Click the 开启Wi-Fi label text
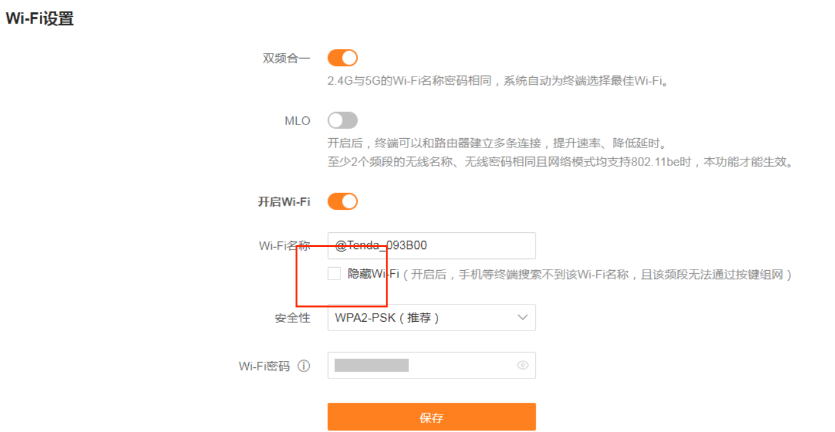 pos(284,202)
